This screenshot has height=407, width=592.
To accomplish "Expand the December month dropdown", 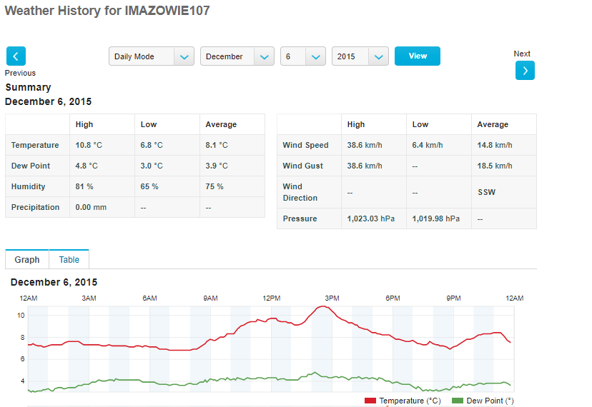I will [237, 56].
